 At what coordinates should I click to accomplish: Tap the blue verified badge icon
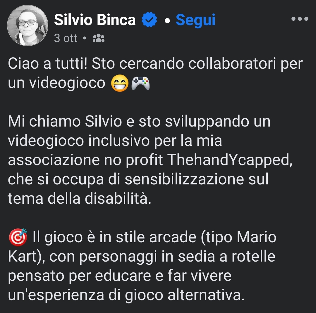pos(149,20)
